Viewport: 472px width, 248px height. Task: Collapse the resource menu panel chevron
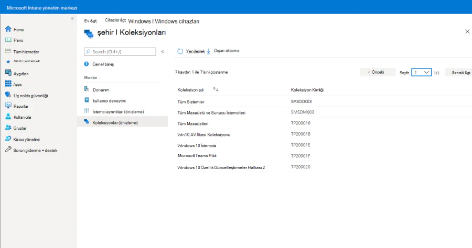[163, 52]
